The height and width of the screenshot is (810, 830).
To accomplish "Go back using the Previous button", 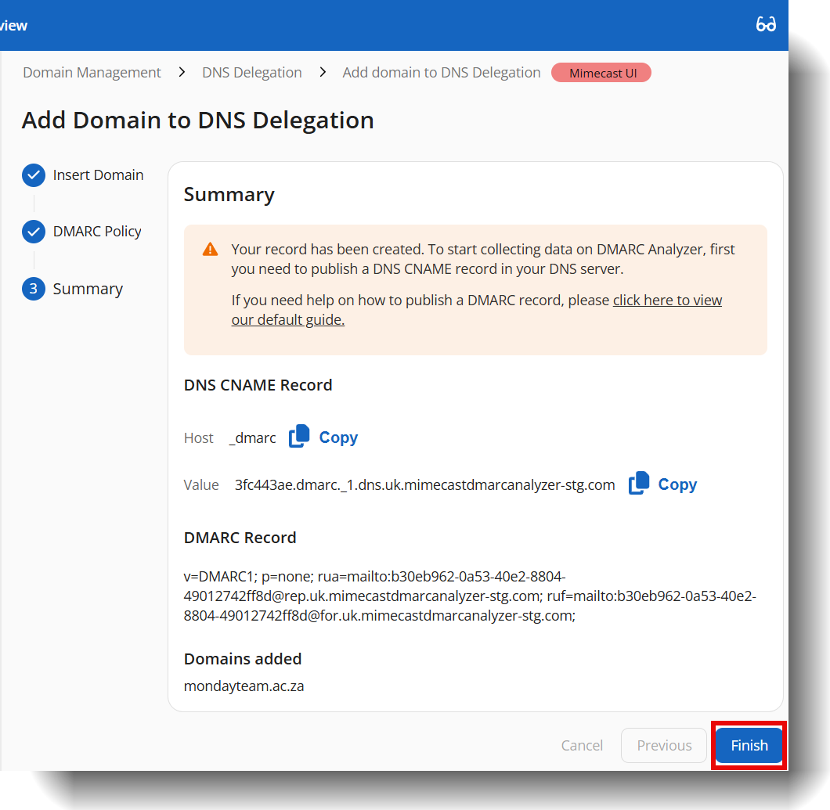I will pyautogui.click(x=663, y=745).
